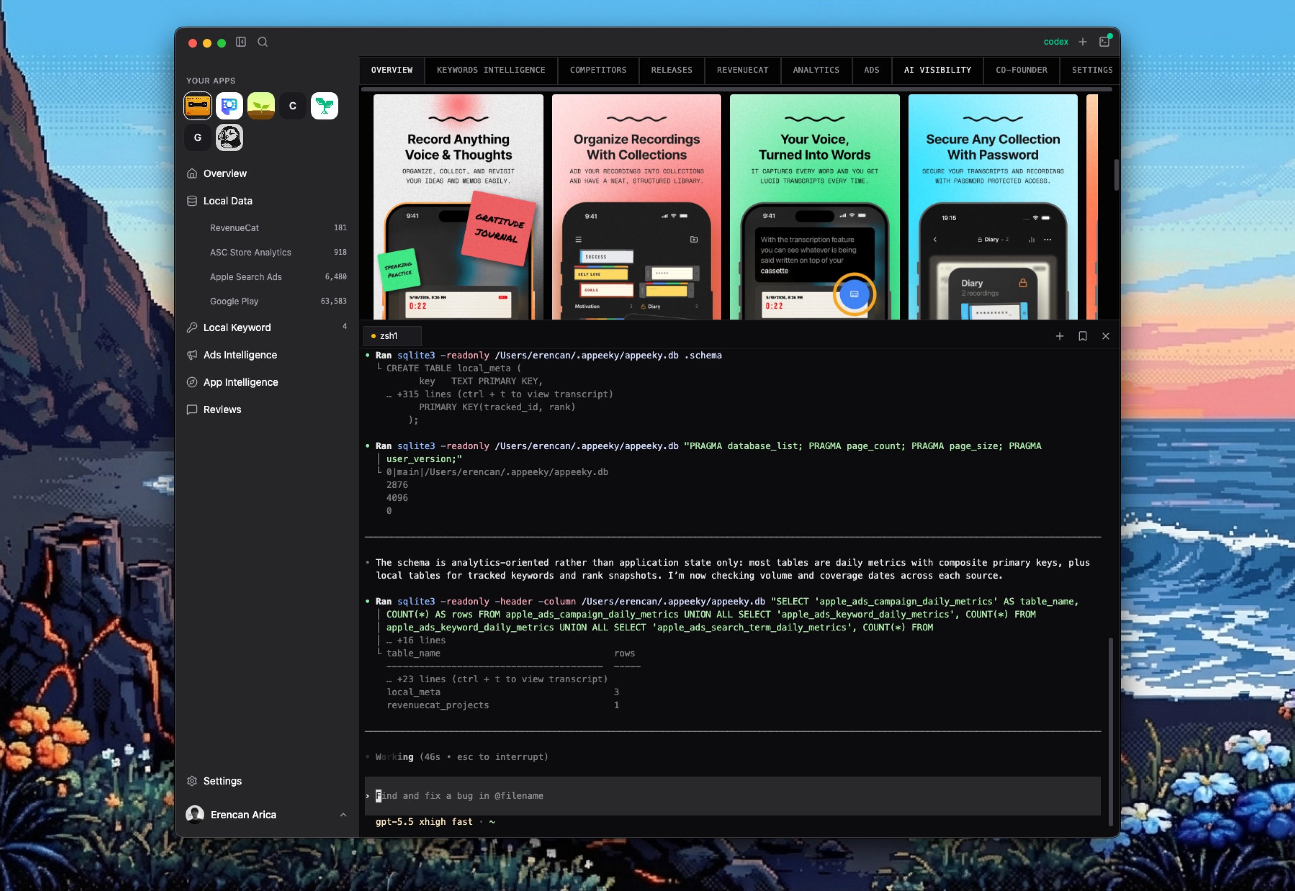Open the Keywords Intelligence tab

pyautogui.click(x=491, y=70)
